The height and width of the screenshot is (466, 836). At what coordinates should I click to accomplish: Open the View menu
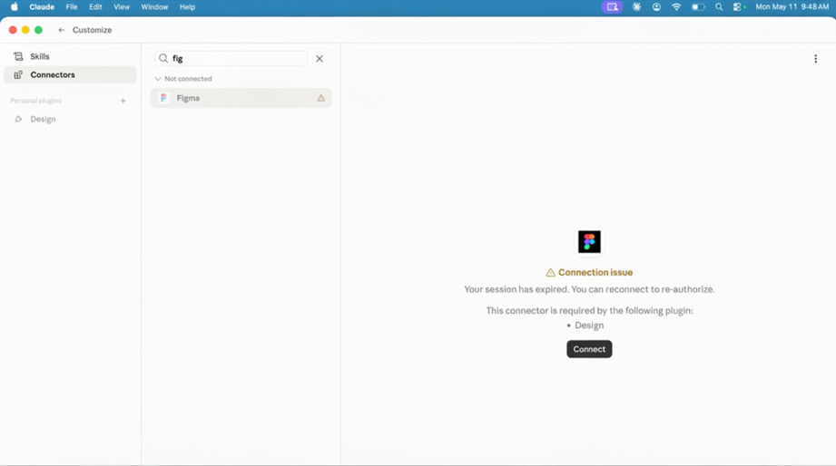pyautogui.click(x=122, y=7)
